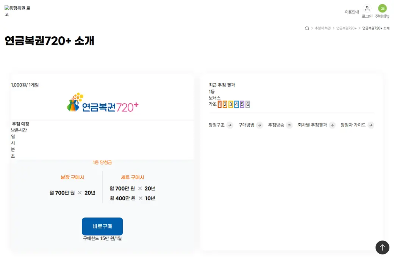Click the blue number 4 box
This screenshot has height=259, width=394.
(236, 104)
